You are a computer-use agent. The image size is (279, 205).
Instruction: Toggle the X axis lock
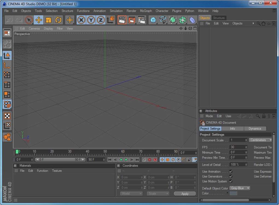(81, 20)
